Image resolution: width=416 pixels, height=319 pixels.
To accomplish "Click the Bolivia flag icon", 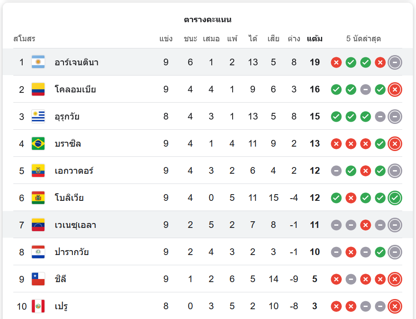I will click(x=38, y=198).
